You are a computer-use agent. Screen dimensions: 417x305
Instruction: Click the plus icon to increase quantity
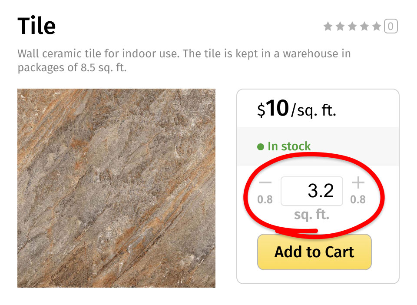358,182
